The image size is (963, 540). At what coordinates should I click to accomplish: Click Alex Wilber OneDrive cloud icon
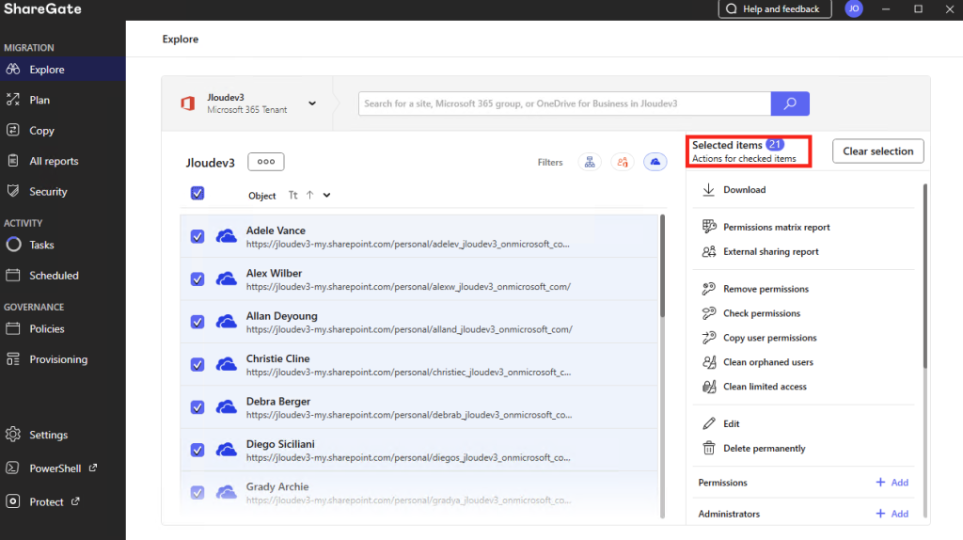(226, 278)
